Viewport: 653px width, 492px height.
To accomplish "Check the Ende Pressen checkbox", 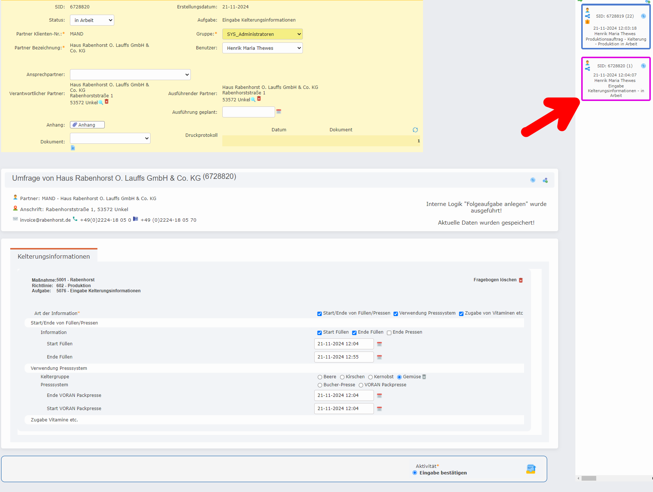I will (x=389, y=333).
